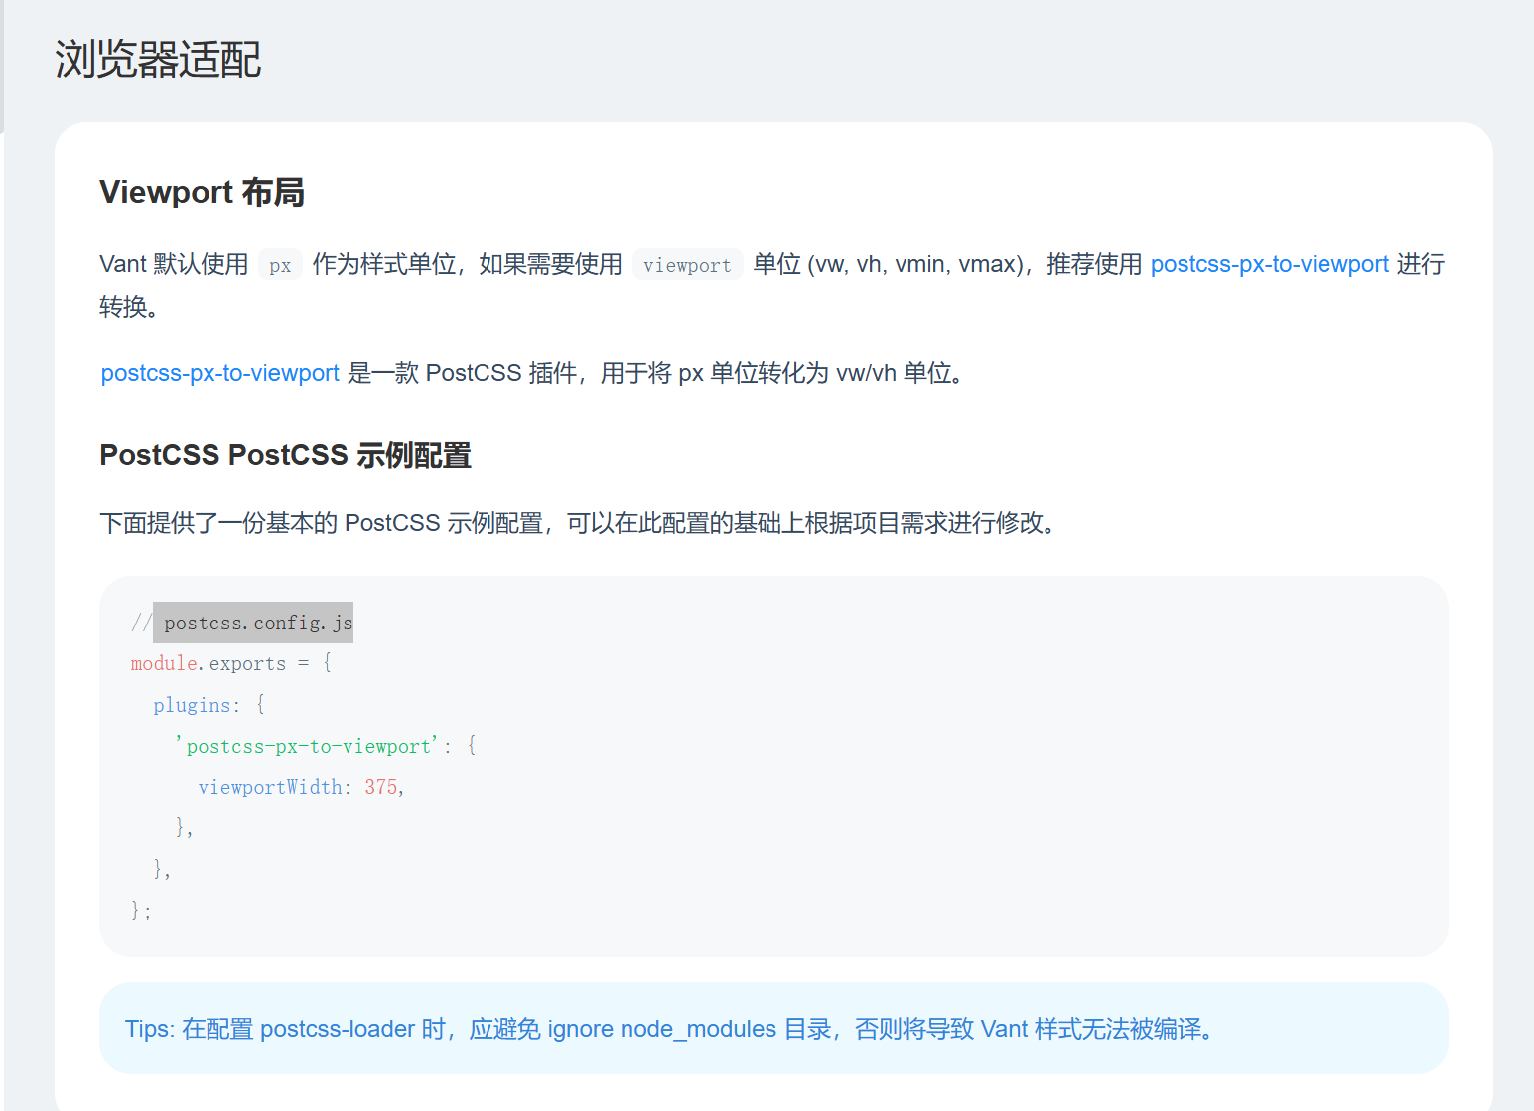Click the viewportWidth property in code block
The height and width of the screenshot is (1111, 1534).
pos(270,786)
